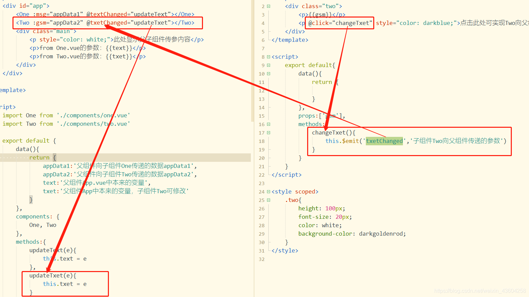Click the <div class="main"> tag in left editor
This screenshot has height=297, width=529.
pos(46,31)
